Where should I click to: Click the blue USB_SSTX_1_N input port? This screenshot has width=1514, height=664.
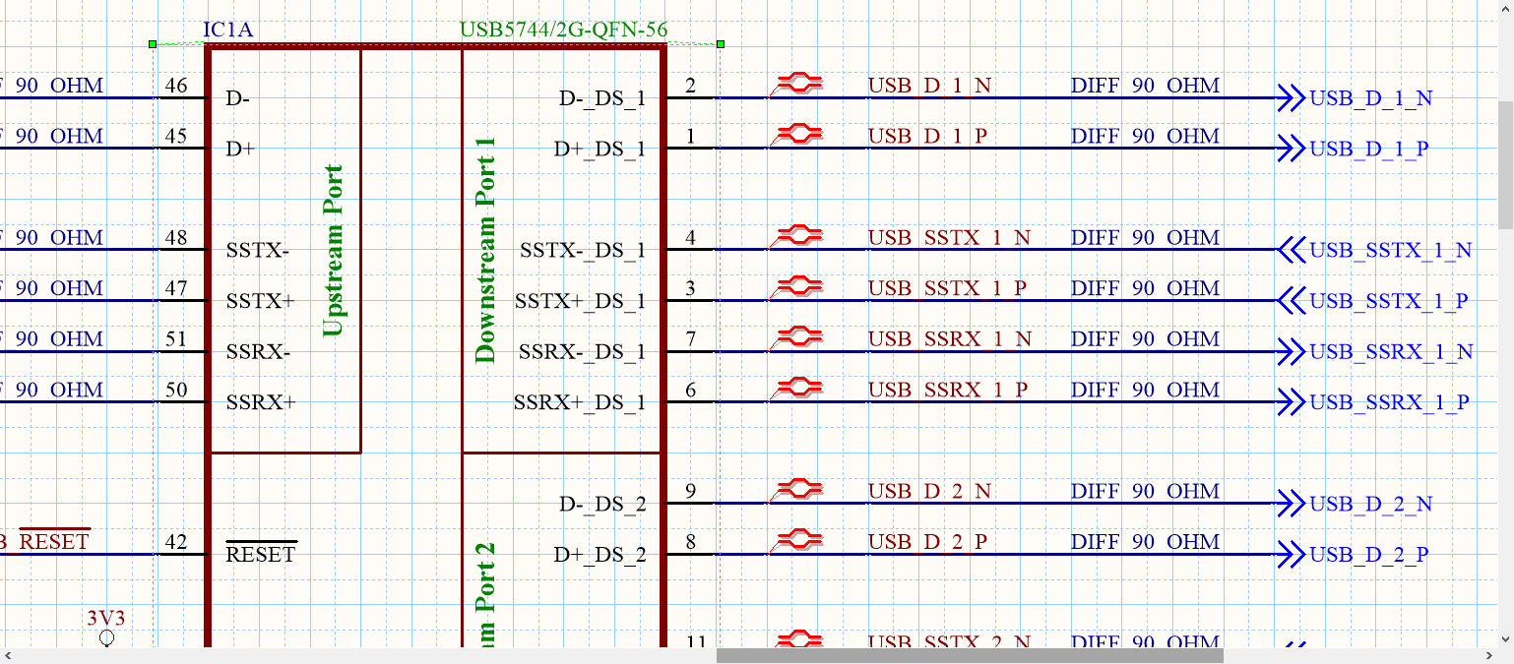(x=1375, y=250)
